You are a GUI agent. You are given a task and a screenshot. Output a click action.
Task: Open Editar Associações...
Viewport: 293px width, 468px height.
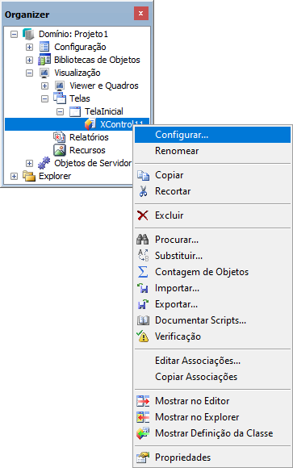tap(212, 361)
